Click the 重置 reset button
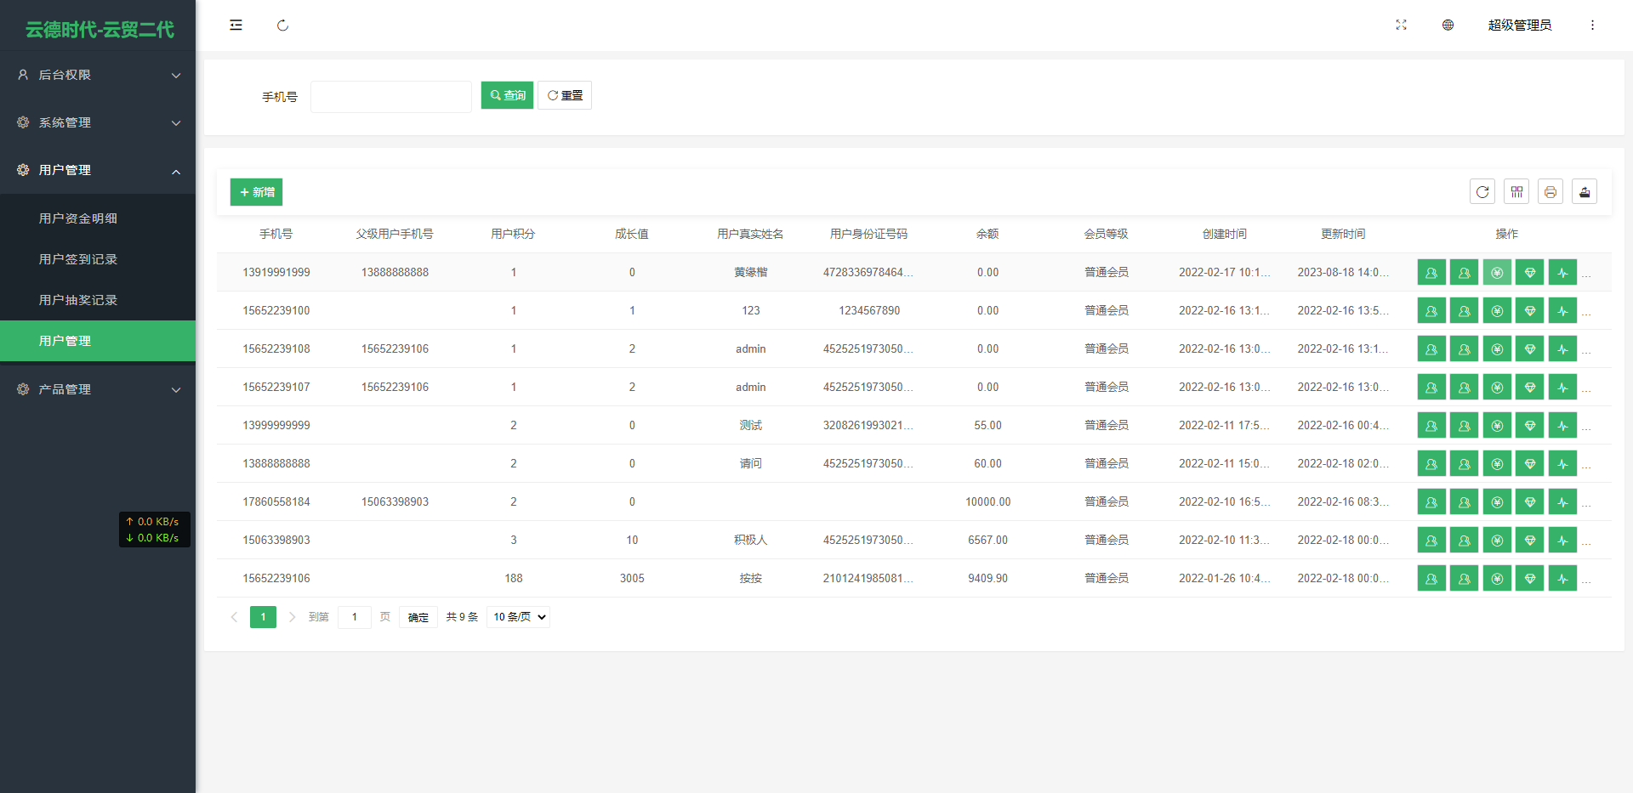The image size is (1633, 793). [565, 95]
